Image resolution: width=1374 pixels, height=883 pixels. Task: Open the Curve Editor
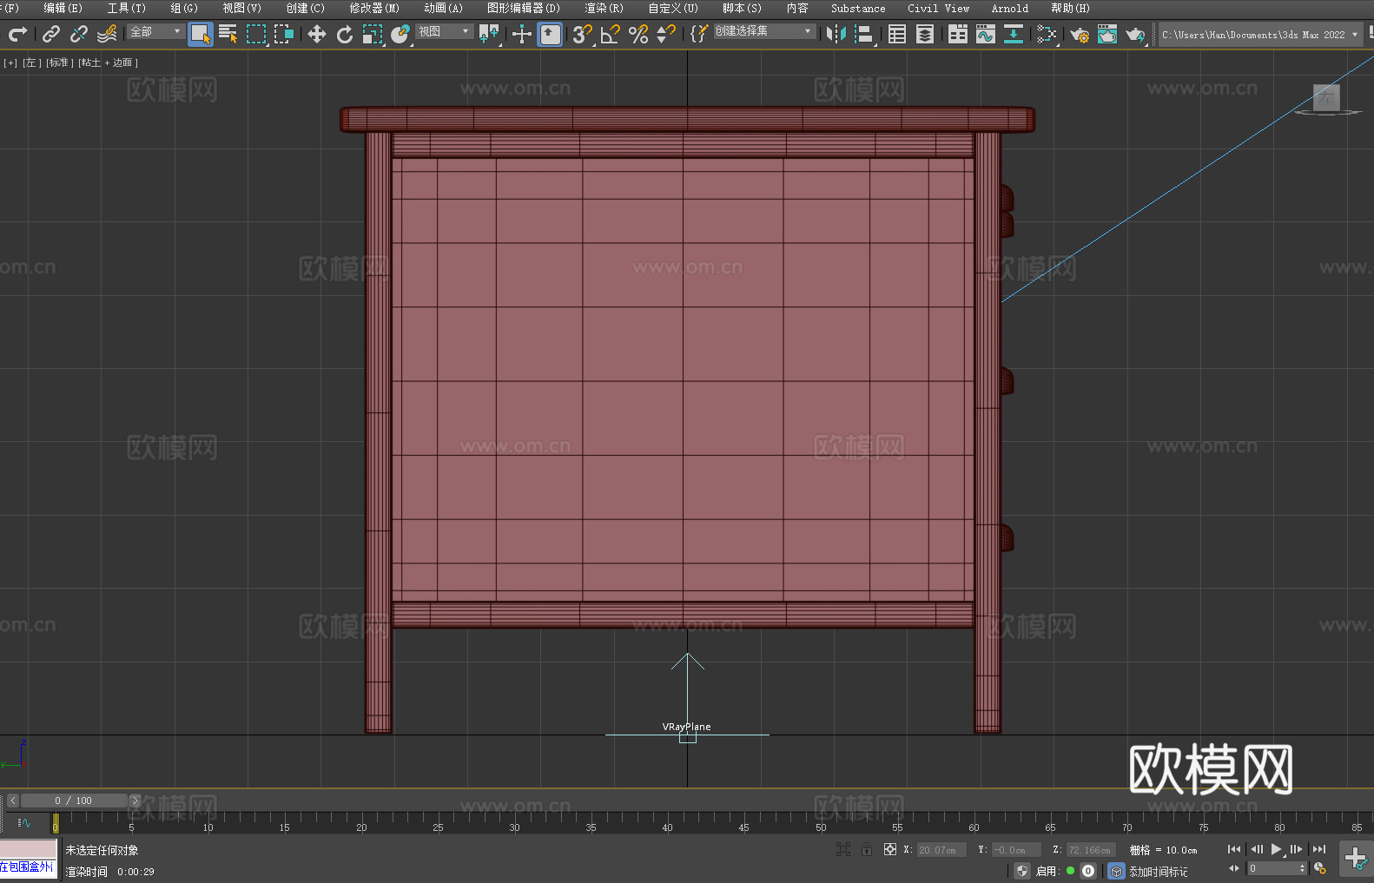[x=986, y=34]
